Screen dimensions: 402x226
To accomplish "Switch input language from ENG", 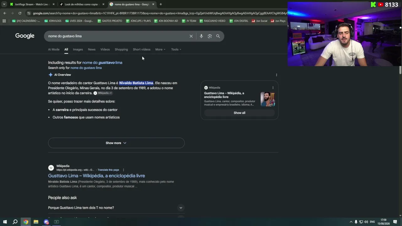I will [x=372, y=222].
